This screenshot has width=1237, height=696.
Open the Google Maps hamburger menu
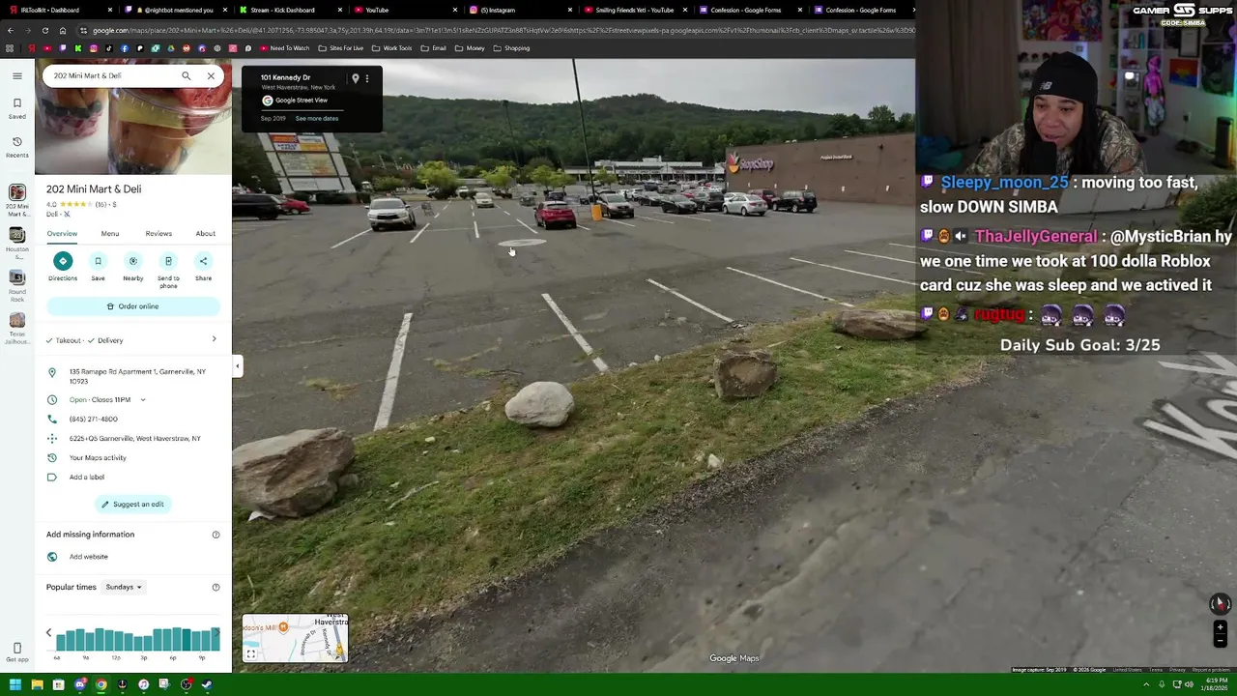(x=17, y=75)
